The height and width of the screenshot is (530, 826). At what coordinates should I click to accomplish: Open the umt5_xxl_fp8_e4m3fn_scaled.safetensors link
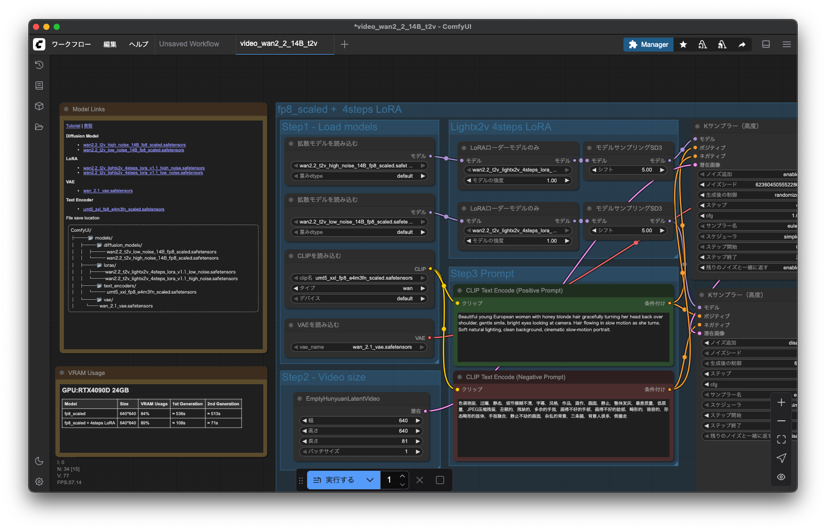click(124, 209)
